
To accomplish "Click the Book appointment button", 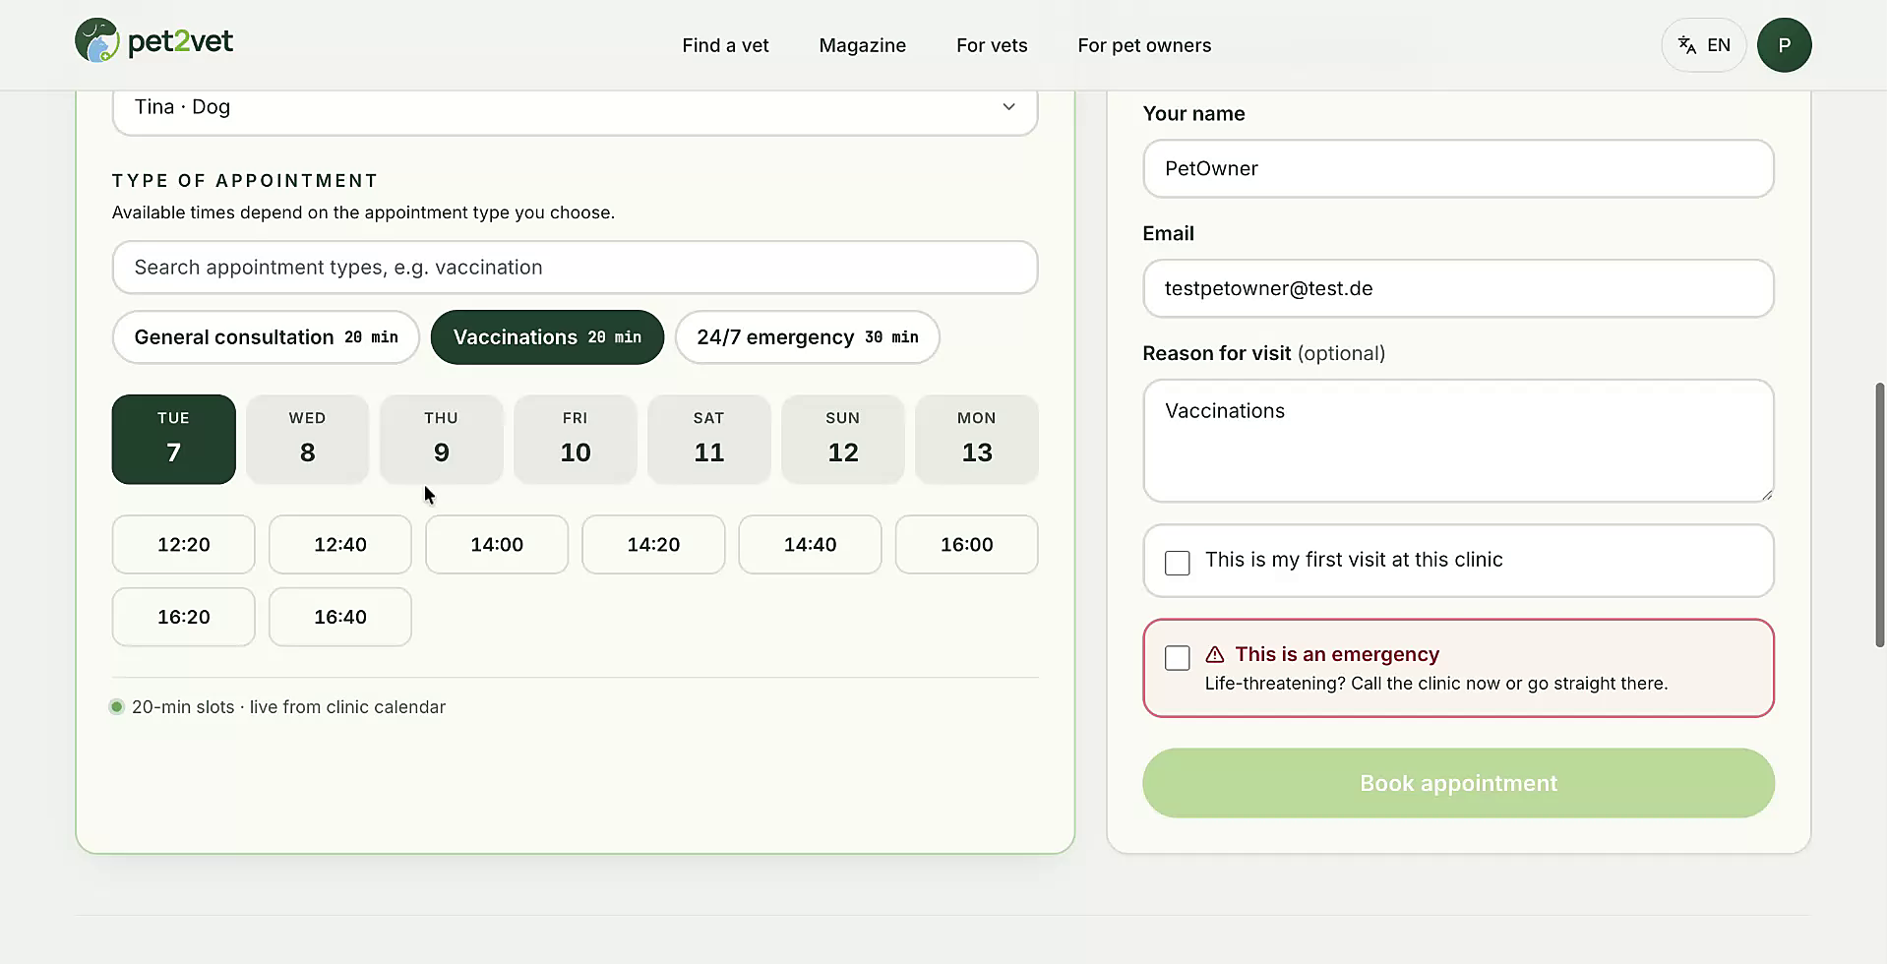I will pyautogui.click(x=1458, y=783).
